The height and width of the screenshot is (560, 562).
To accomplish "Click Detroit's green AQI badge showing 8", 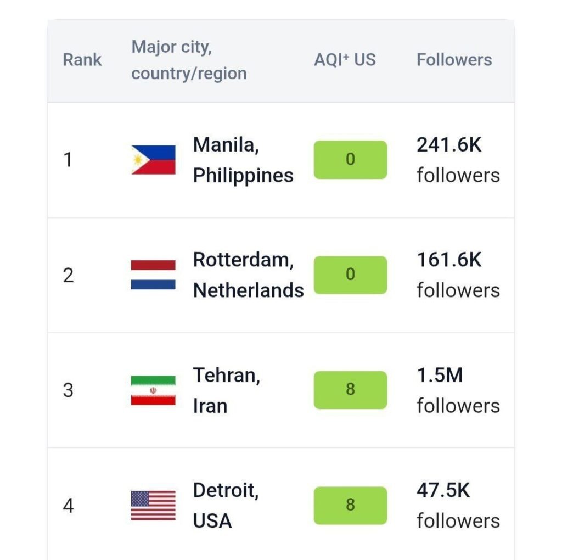I will point(350,505).
